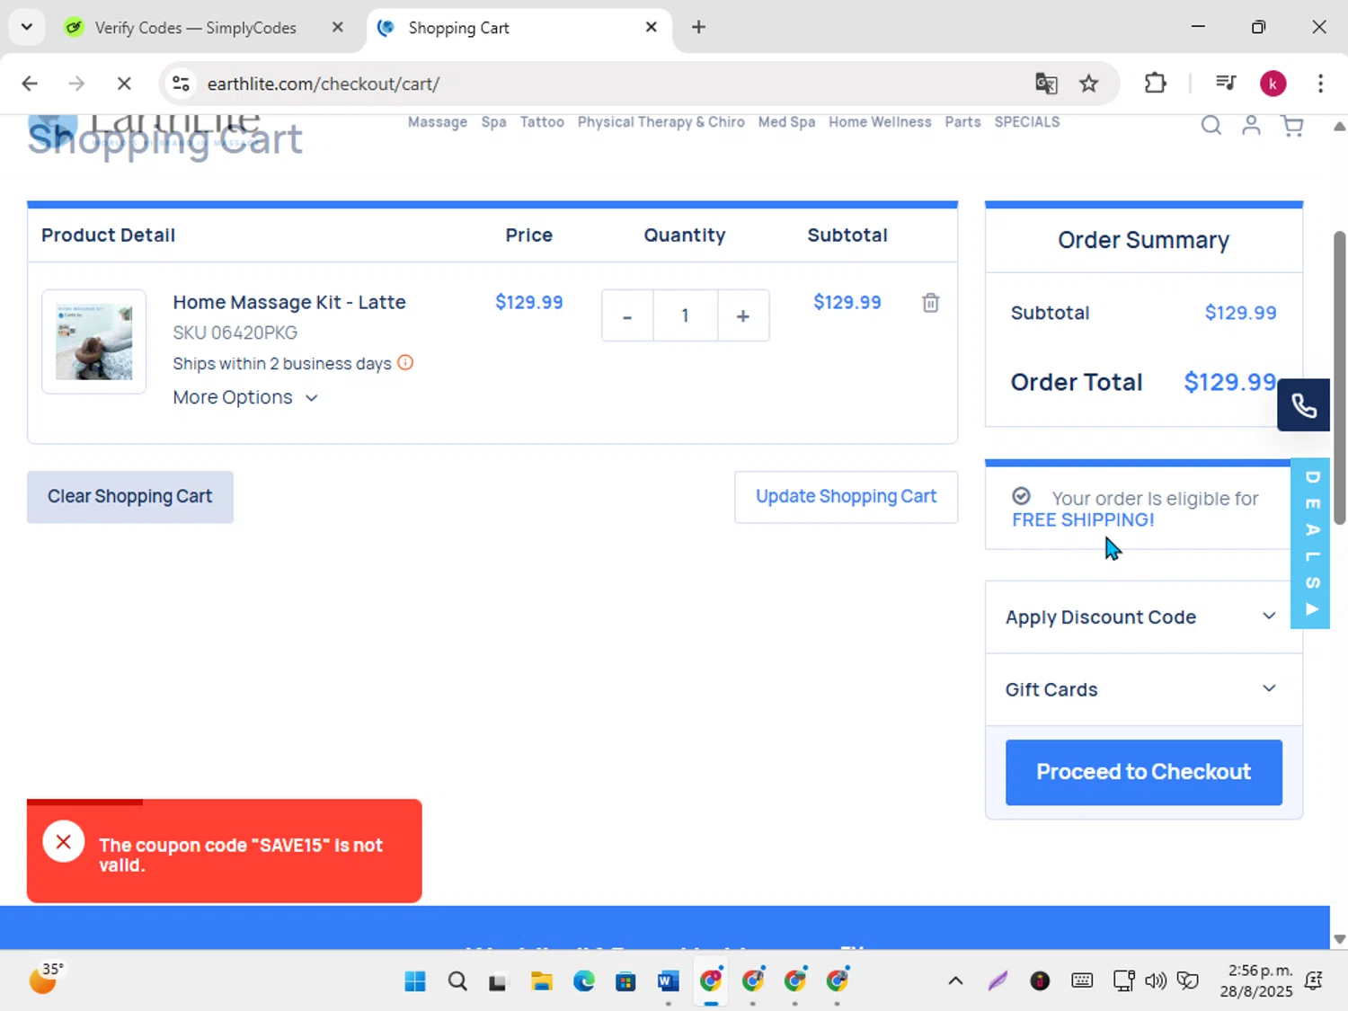This screenshot has width=1348, height=1011.
Task: Open Microsoft Store from taskbar
Action: pos(625,980)
